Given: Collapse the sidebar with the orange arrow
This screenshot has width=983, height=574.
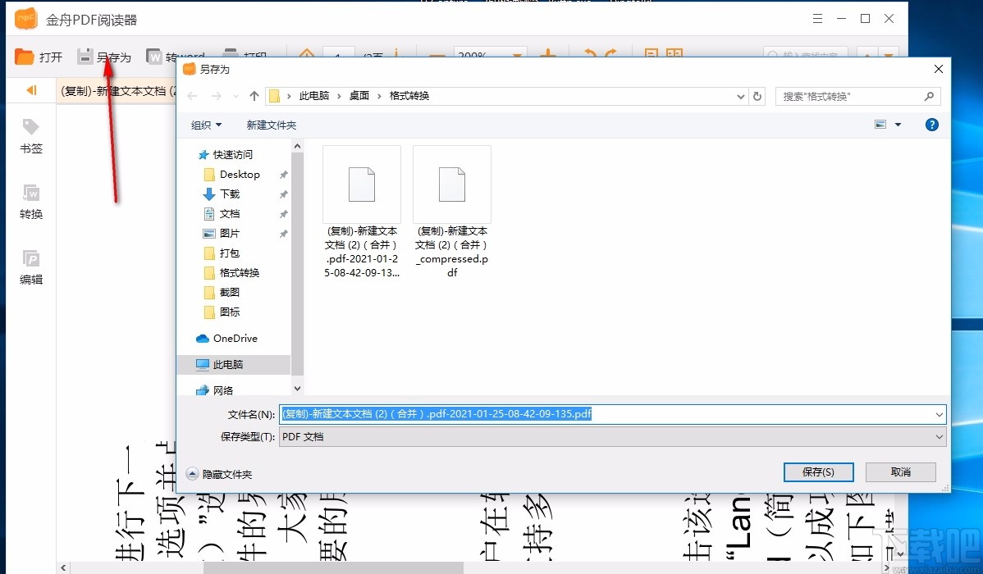Looking at the screenshot, I should [30, 90].
